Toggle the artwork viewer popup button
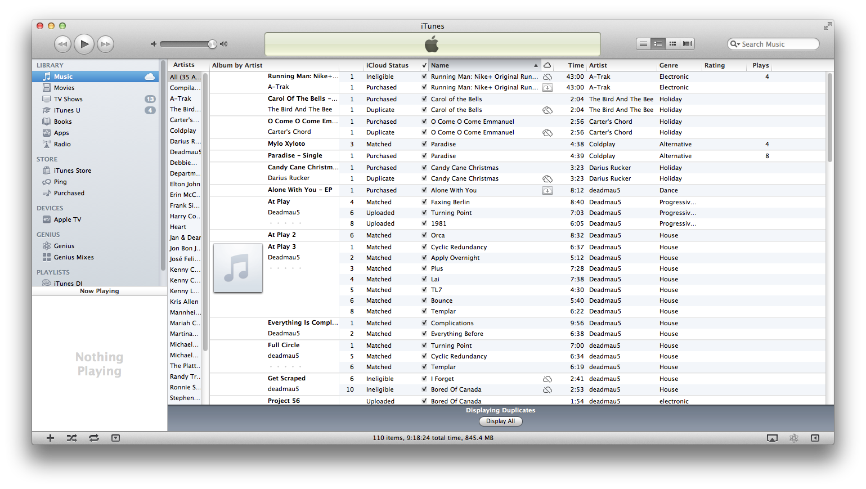 pos(115,438)
